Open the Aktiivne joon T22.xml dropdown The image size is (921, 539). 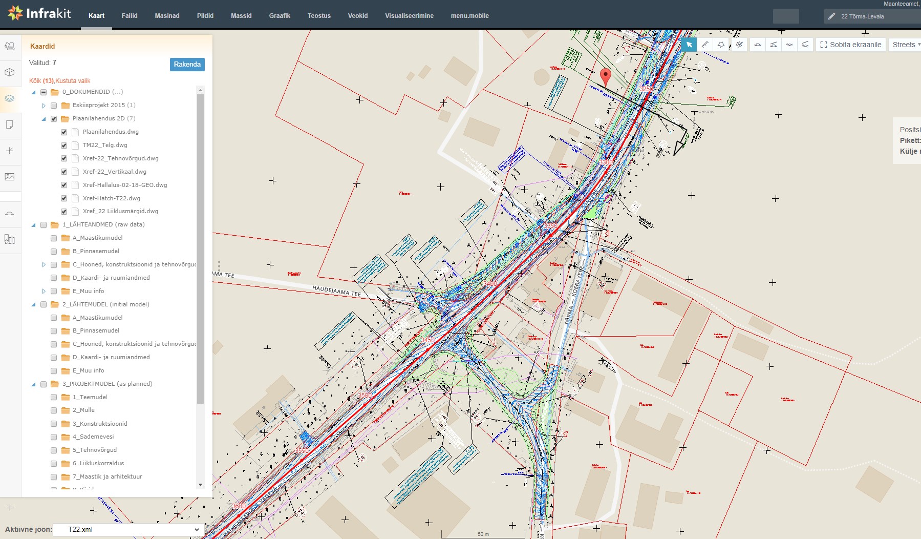(129, 529)
